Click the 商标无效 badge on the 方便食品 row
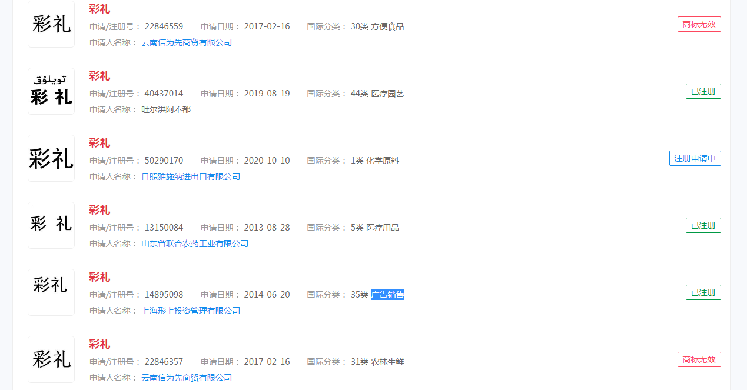The width and height of the screenshot is (747, 390). coord(699,24)
